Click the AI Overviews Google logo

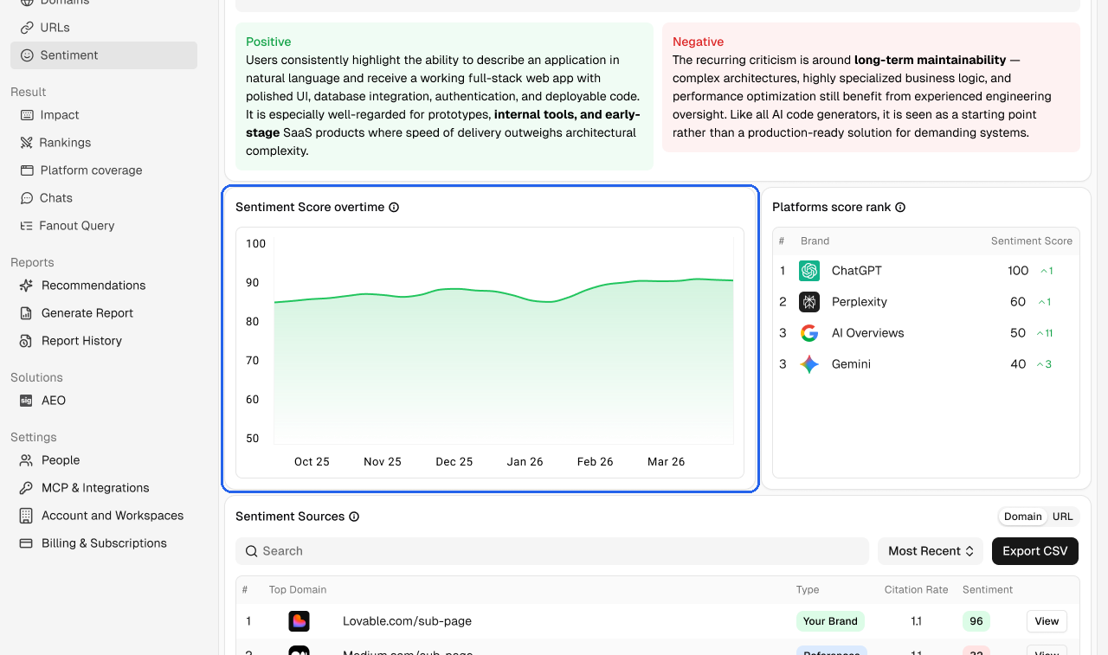coord(809,333)
